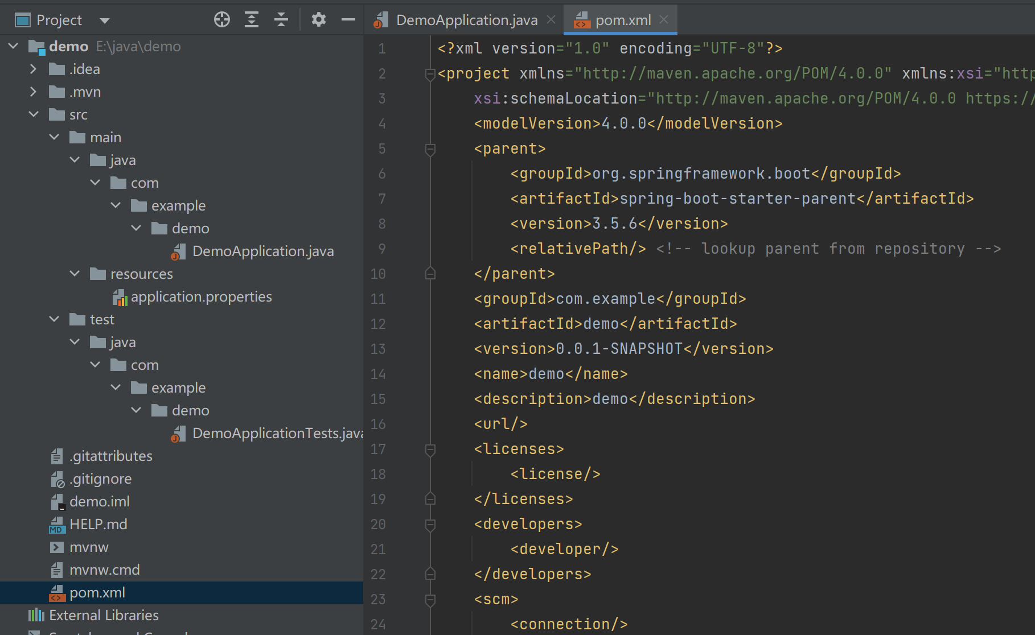Expand the .idea folder
This screenshot has height=635, width=1035.
[33, 69]
